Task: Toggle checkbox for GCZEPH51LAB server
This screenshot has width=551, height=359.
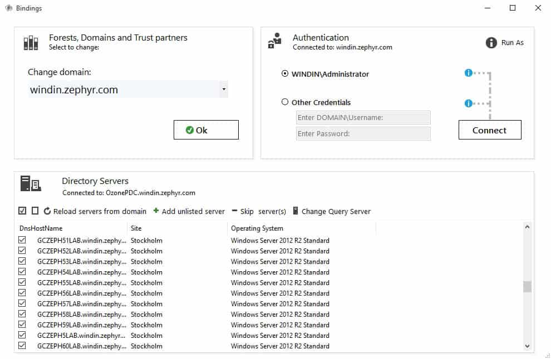Action: tap(22, 240)
